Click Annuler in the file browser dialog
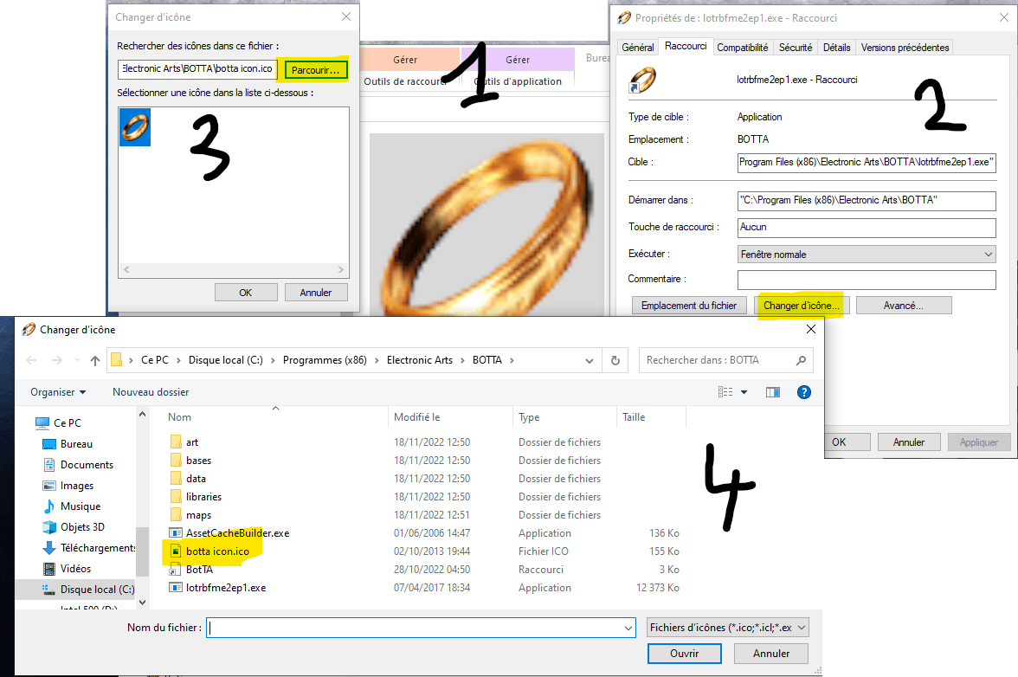This screenshot has height=677, width=1018. (771, 654)
